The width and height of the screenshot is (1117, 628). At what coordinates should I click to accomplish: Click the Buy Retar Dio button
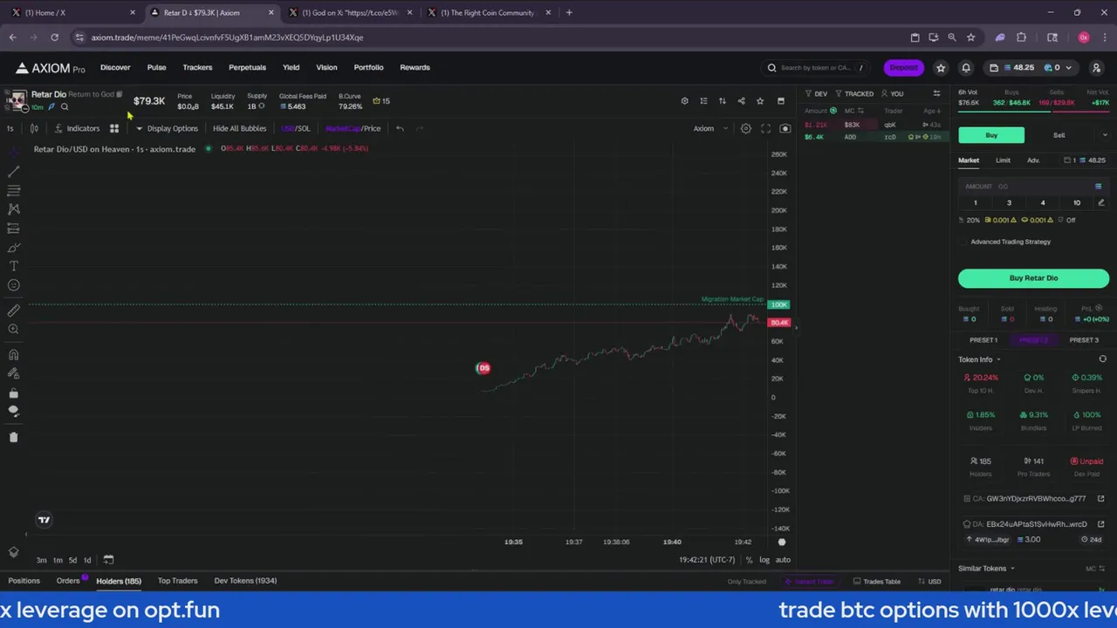1033,278
